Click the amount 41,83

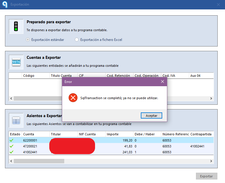pyautogui.click(x=128, y=146)
